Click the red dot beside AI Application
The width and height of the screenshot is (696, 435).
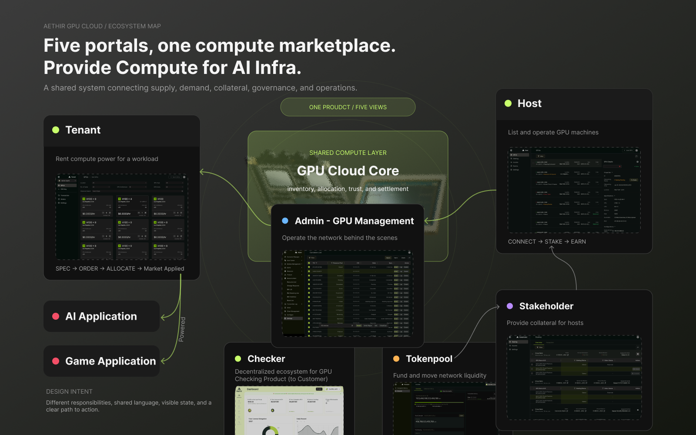coord(56,316)
